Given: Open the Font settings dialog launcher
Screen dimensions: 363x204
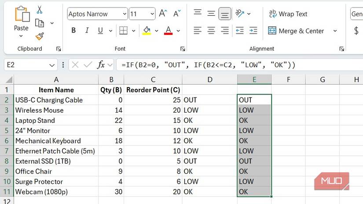Looking at the screenshot, I should [x=183, y=49].
